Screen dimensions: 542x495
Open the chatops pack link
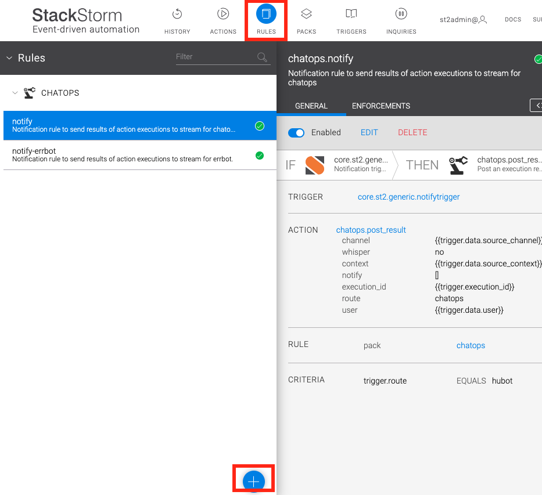click(471, 345)
